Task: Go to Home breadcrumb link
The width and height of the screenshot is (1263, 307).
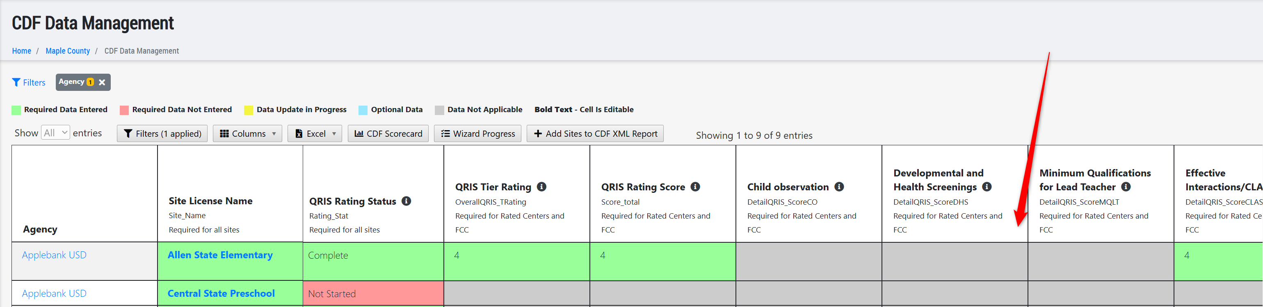Action: click(22, 51)
